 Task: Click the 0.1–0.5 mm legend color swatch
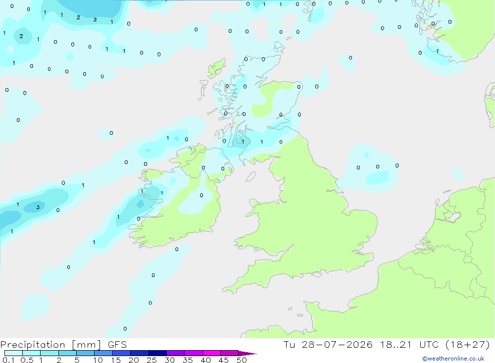pos(13,353)
